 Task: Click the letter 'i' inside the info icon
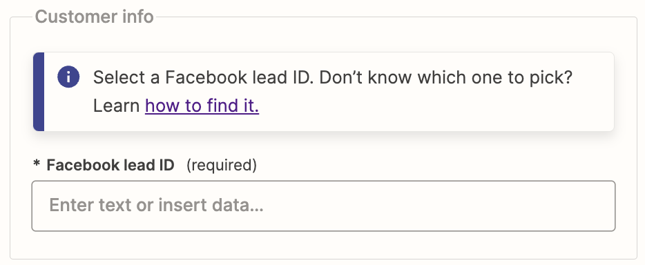pyautogui.click(x=68, y=77)
